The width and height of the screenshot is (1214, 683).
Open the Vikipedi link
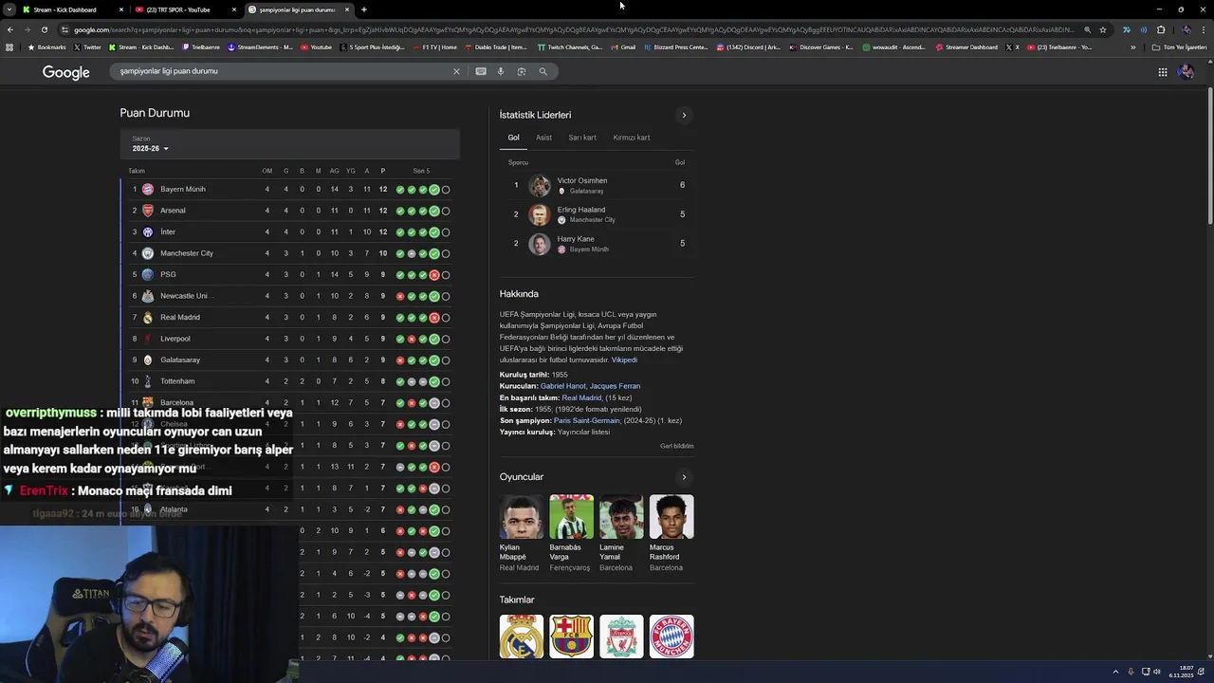(624, 360)
